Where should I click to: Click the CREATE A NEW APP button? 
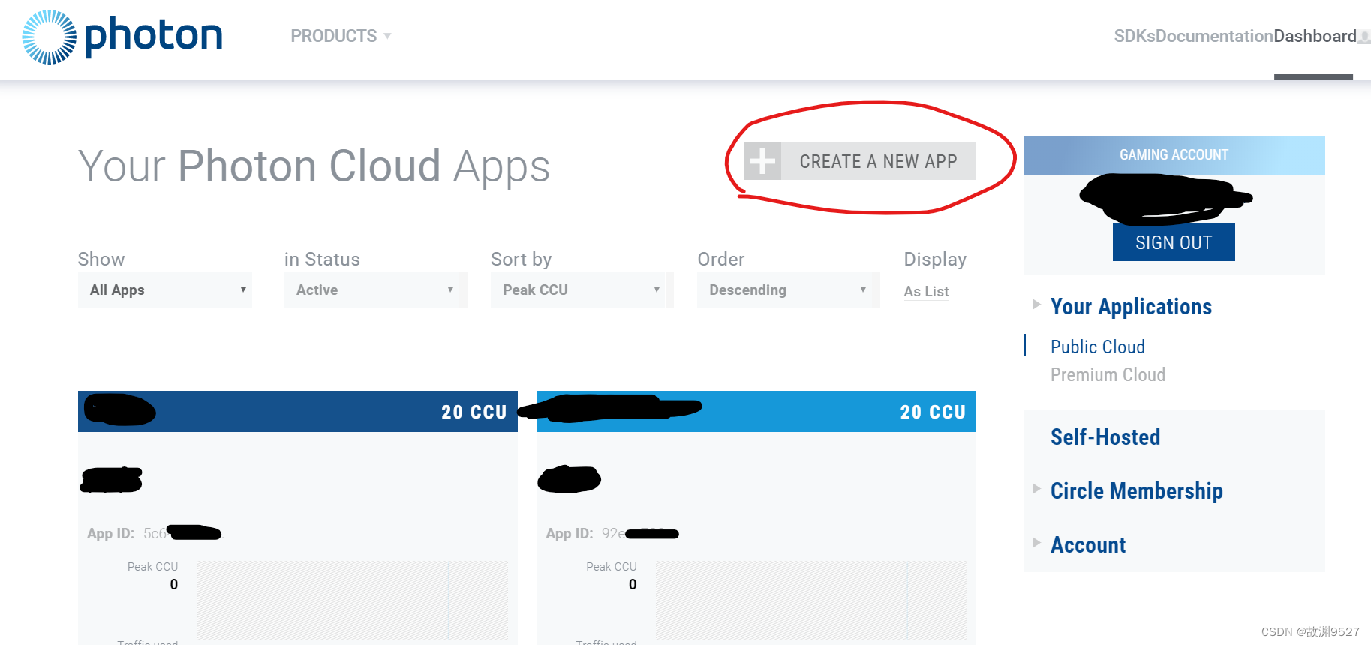860,161
